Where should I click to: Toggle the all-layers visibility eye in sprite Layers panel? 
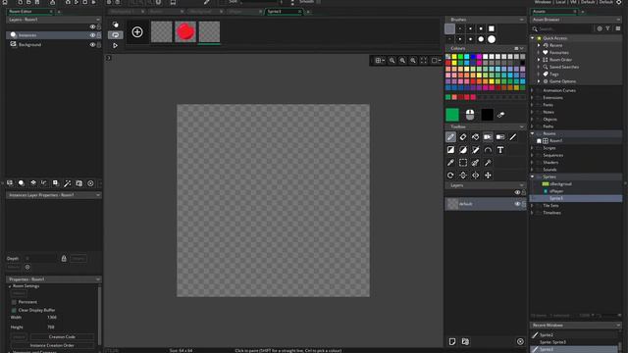coord(517,192)
